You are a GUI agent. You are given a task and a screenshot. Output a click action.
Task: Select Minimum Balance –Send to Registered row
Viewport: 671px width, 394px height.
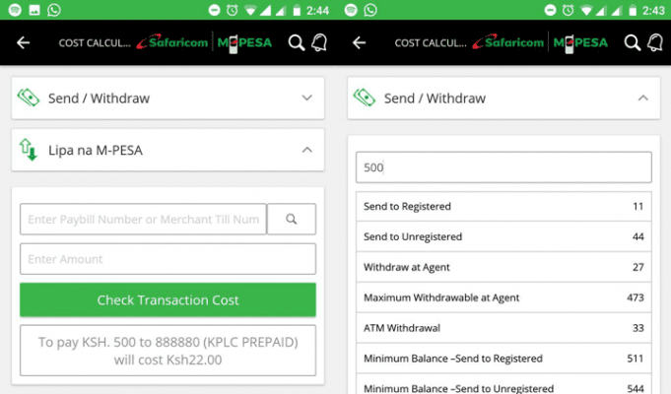pos(503,359)
